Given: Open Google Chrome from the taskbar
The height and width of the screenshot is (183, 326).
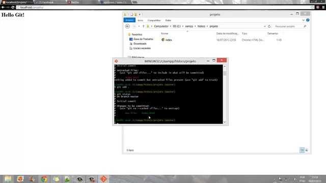Looking at the screenshot, I should pyautogui.click(x=44, y=179).
